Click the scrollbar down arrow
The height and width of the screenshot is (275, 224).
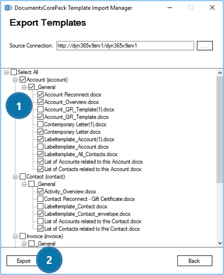coord(220,243)
